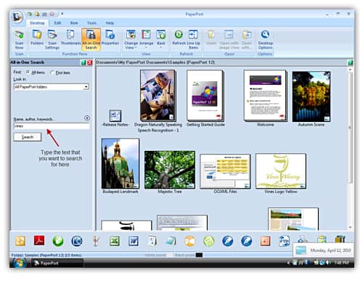Send to Excel from the Send To bar
Viewport: 363px width, 283px height.
(x=115, y=241)
